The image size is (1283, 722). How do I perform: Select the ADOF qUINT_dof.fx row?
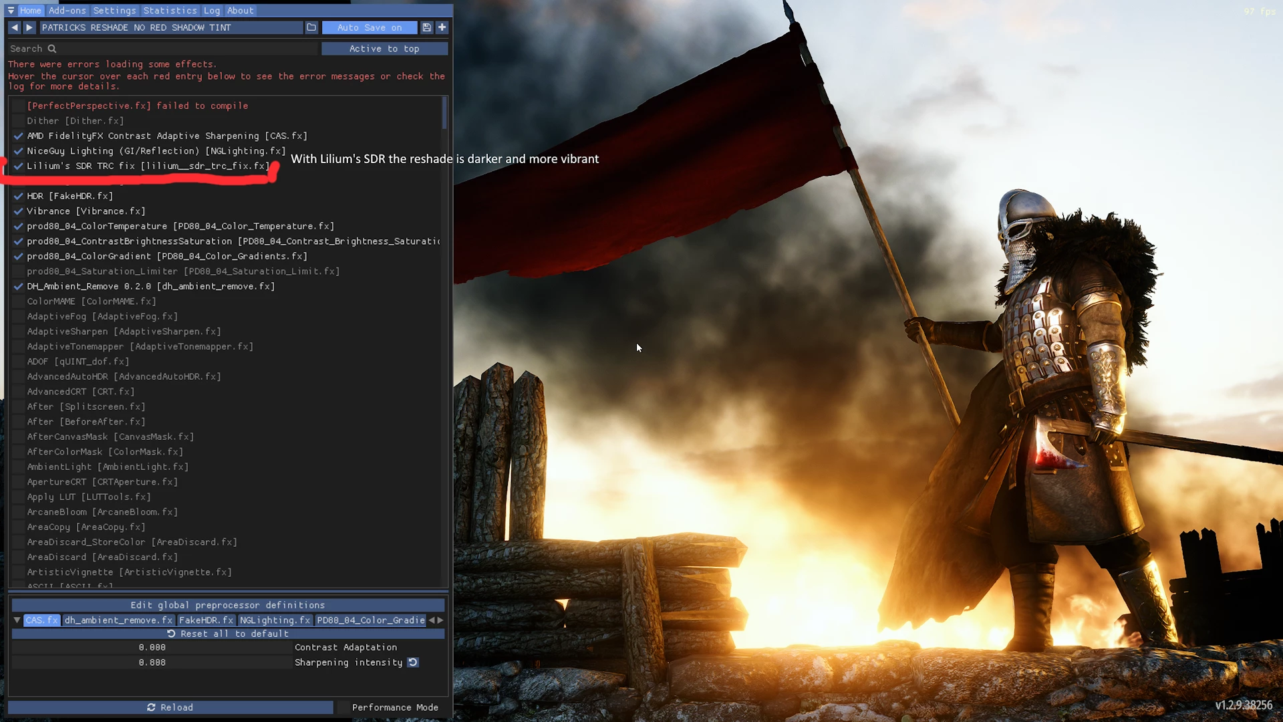coord(78,362)
